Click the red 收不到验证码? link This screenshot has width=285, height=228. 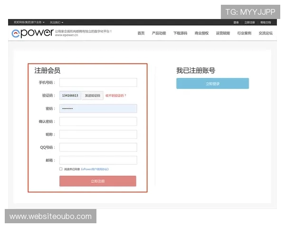[116, 95]
